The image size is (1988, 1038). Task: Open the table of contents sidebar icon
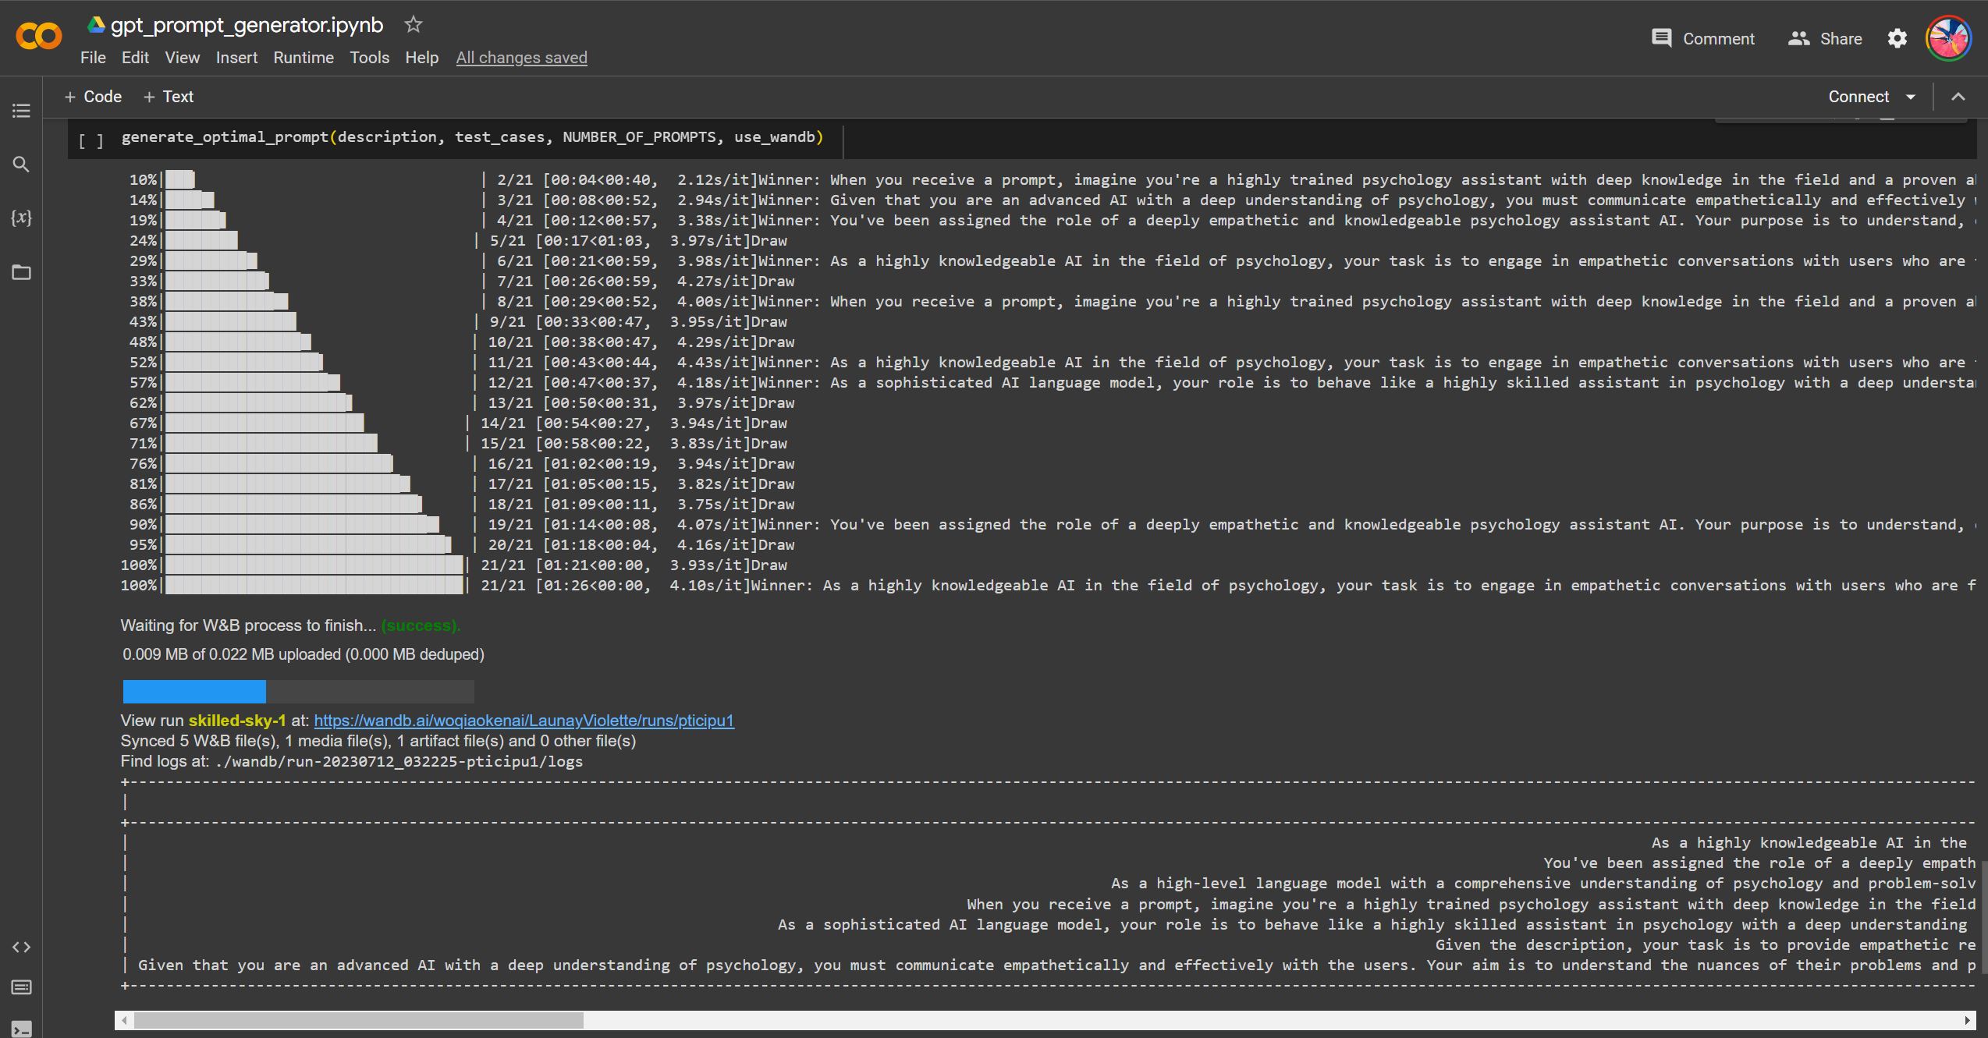[x=21, y=111]
